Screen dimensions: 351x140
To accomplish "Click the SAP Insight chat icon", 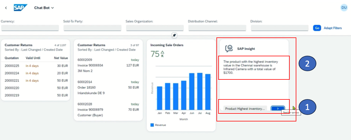I will coord(228,49).
